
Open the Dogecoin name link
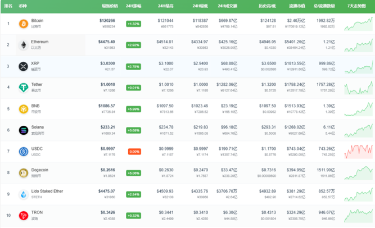[41, 170]
